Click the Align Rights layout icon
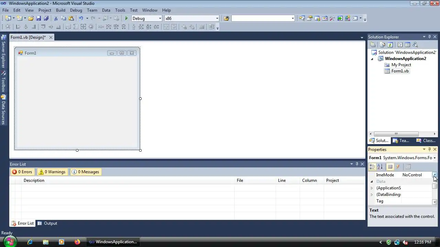The height and width of the screenshot is (247, 440). [x=33, y=27]
